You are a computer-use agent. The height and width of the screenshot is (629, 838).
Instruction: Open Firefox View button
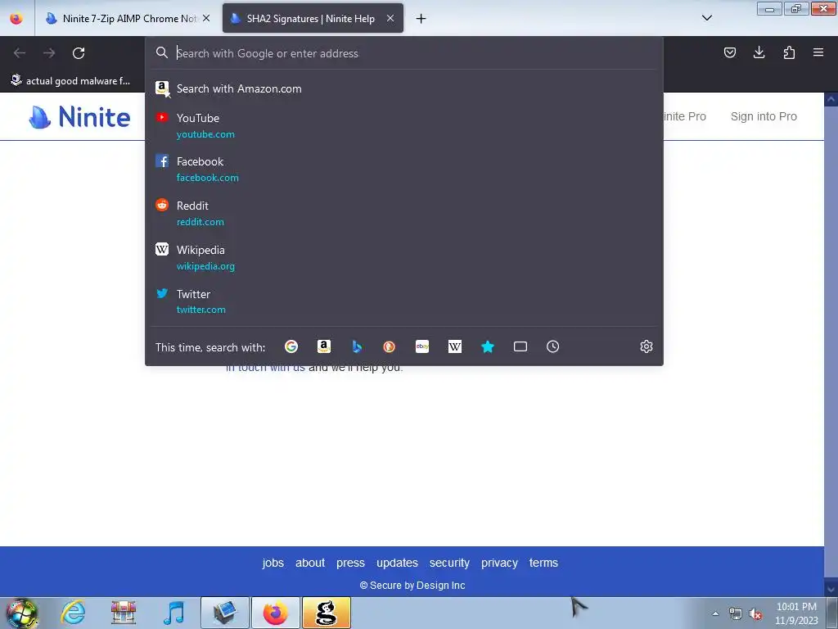point(16,18)
